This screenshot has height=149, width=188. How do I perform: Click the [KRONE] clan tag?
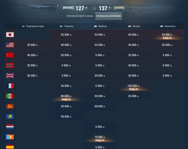tap(68, 8)
